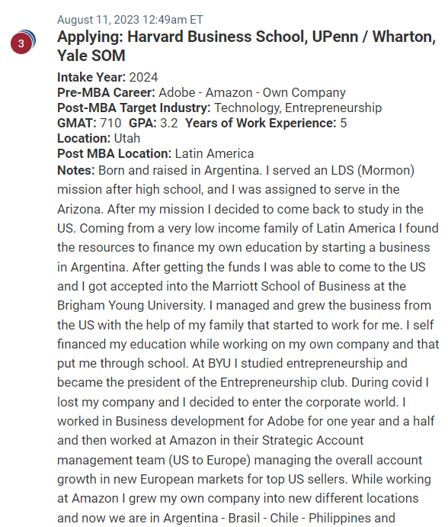Screen dimensions: 448x527
Task: Click the GPA value 3.2
Action: (x=169, y=123)
